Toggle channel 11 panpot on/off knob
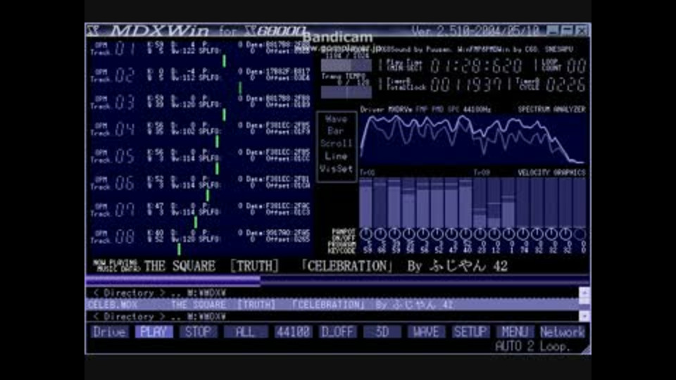 (x=508, y=234)
